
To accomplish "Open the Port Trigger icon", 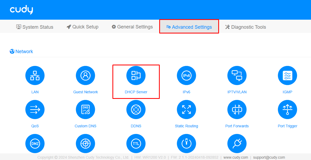I will [x=287, y=110].
